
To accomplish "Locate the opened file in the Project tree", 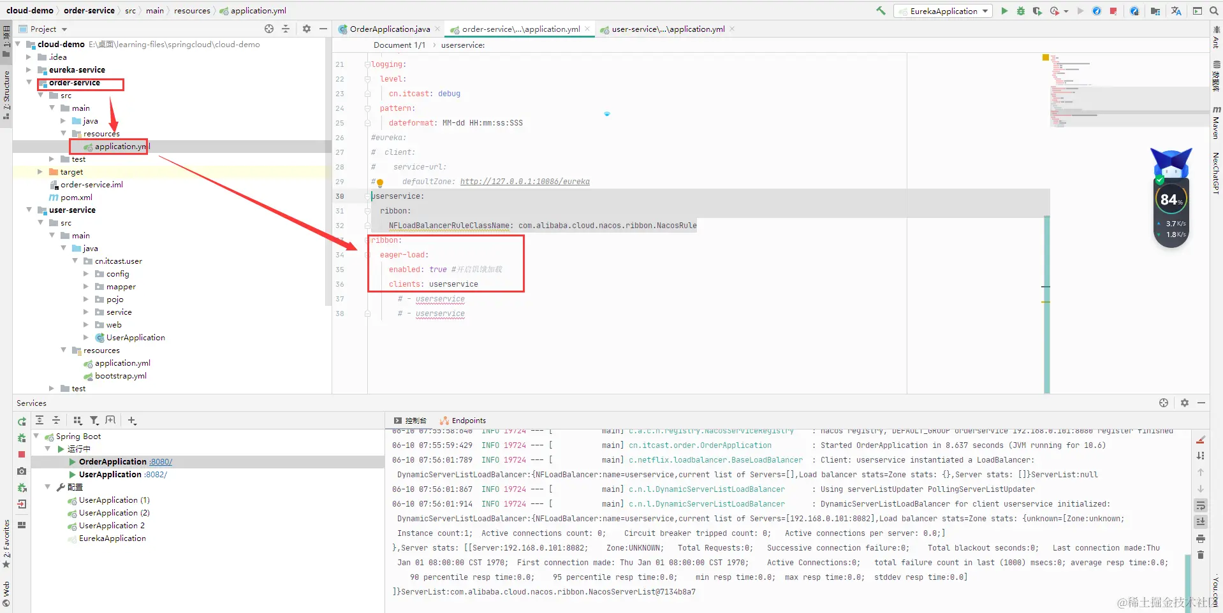I will tap(269, 29).
